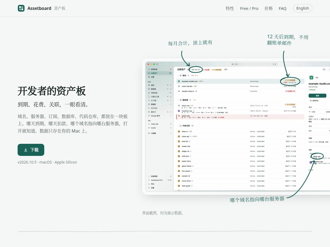
Task: Click the green 编辑 button in detail panel
Action: 317,96
